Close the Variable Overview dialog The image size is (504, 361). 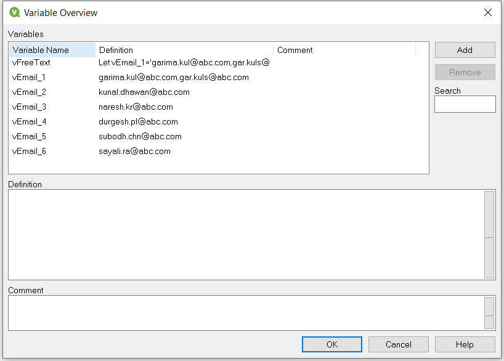488,12
